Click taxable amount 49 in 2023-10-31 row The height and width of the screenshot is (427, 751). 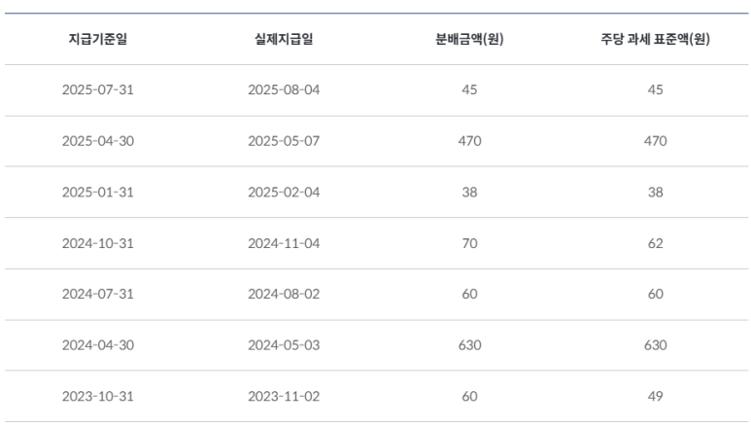point(655,396)
